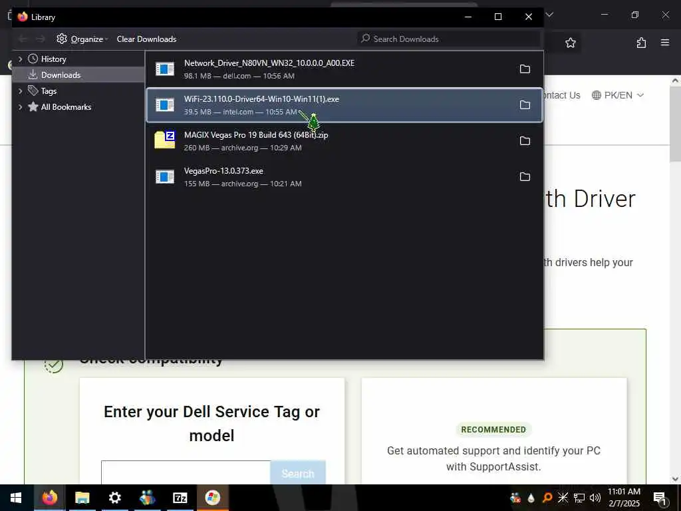This screenshot has height=511, width=681.
Task: Select History in Library sidebar
Action: 53,59
